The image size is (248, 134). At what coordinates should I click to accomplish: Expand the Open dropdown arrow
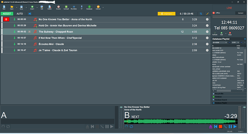[17, 8]
